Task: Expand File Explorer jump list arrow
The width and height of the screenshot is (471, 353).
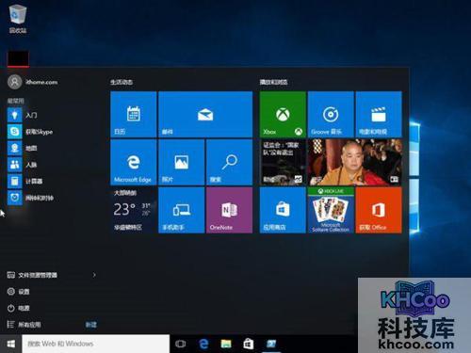Action: pyautogui.click(x=94, y=275)
